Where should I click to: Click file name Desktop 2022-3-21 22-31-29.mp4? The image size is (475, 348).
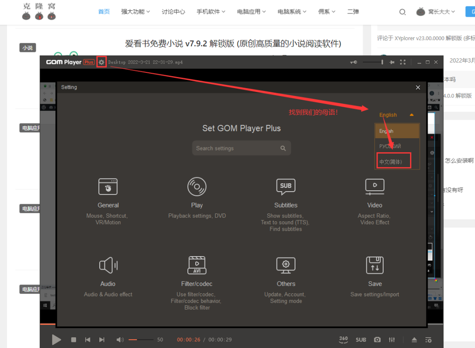(145, 62)
